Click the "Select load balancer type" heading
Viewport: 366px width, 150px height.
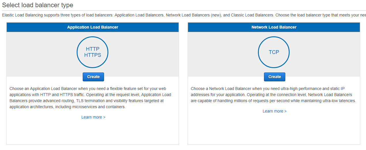37,5
